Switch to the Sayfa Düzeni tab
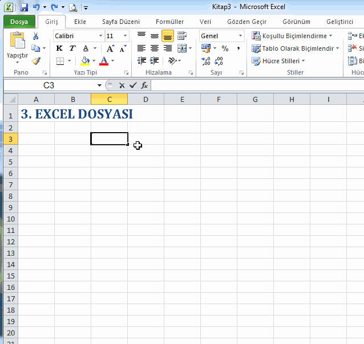 tap(121, 22)
